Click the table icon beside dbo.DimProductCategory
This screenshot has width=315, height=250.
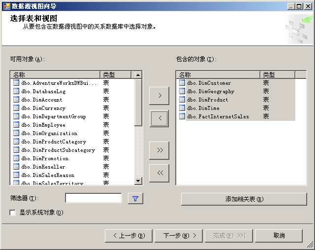[16, 142]
